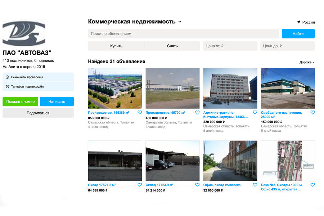Save Свободного назначения 28000 m² to favorites
The width and height of the screenshot is (324, 216).
click(312, 113)
